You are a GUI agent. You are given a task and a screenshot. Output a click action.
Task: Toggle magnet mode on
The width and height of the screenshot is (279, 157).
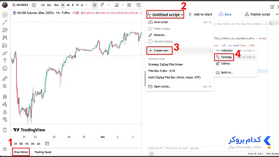tap(5, 97)
